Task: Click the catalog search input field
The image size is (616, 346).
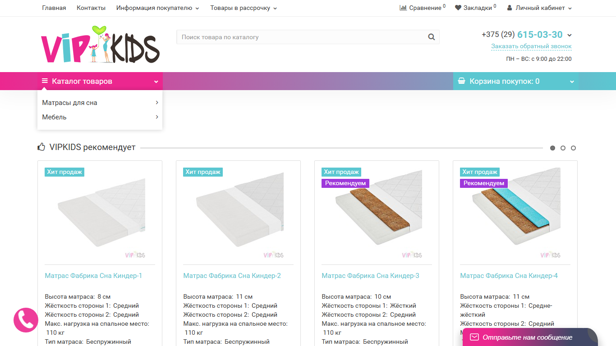Action: tap(308, 37)
